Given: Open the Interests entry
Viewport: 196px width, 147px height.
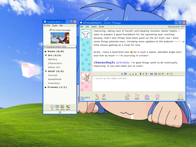Looking at the screenshot, I should pyautogui.click(x=54, y=83).
